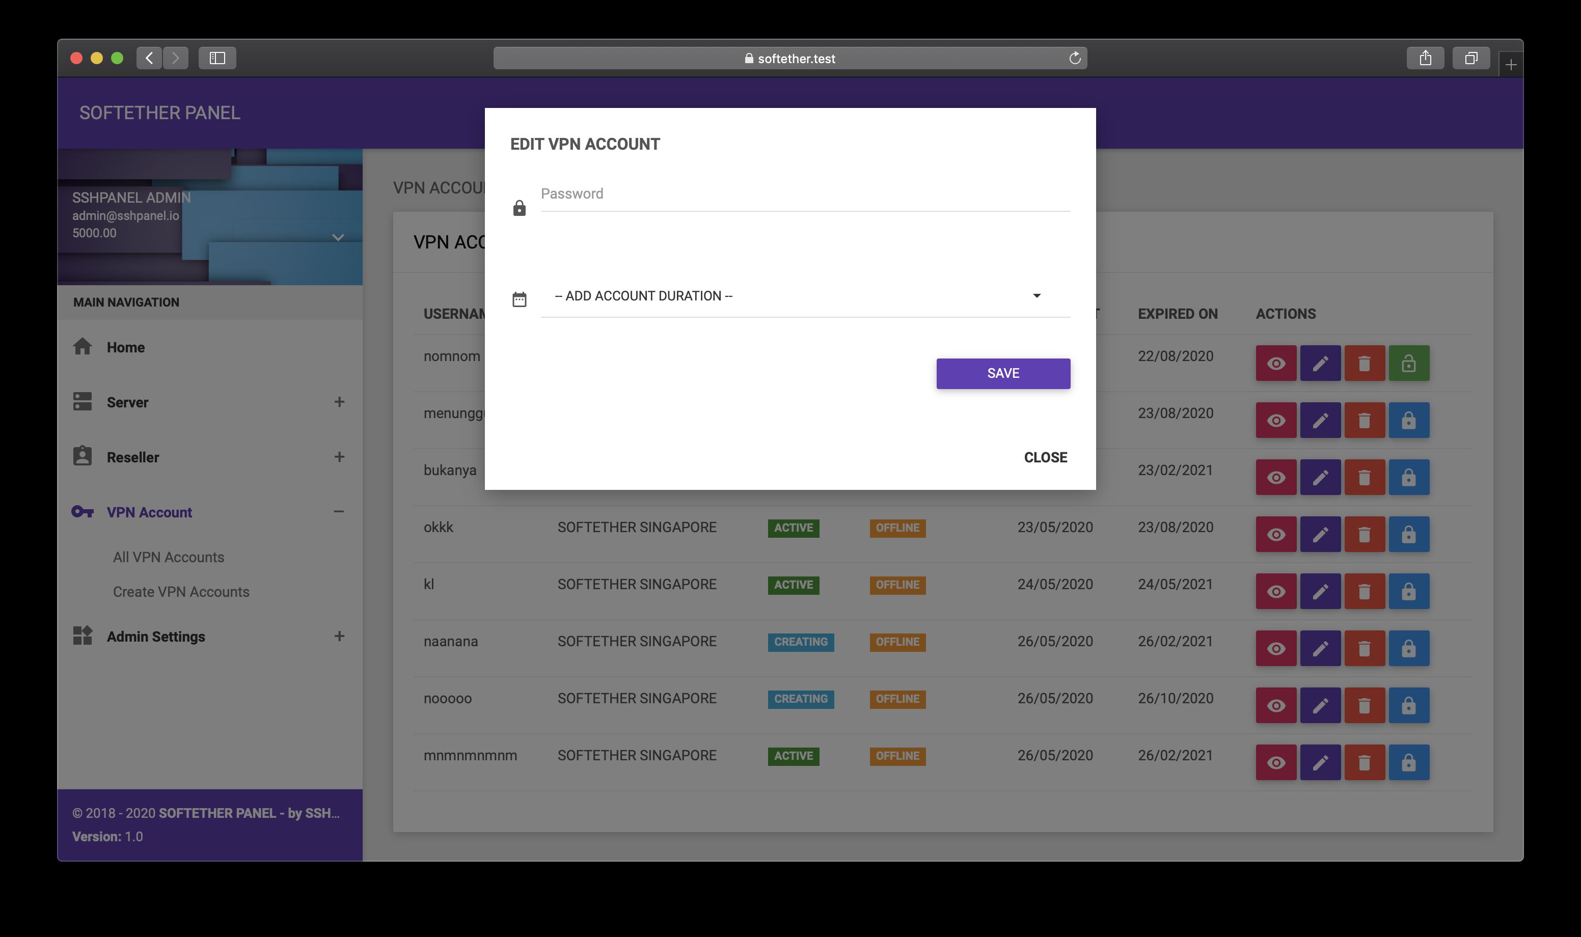Lock okkk account with lock icon
The width and height of the screenshot is (1581, 937).
pyautogui.click(x=1408, y=534)
